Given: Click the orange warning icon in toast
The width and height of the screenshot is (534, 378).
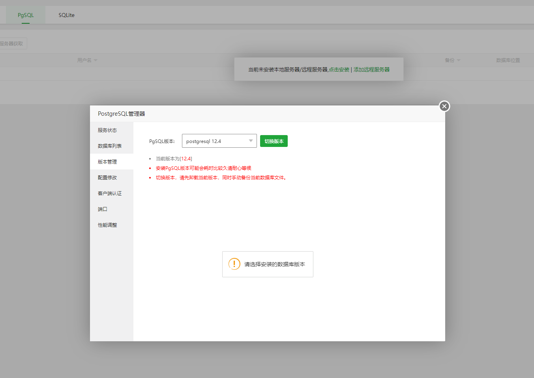Looking at the screenshot, I should click(234, 264).
